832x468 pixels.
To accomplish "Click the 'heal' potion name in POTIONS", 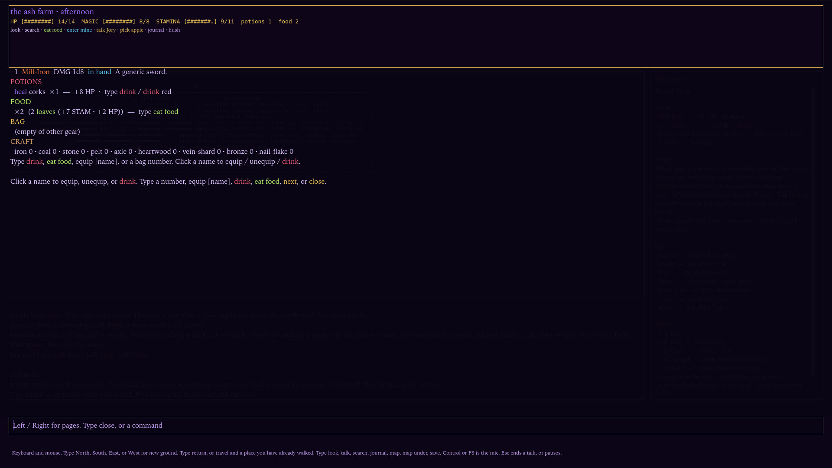I will pyautogui.click(x=20, y=92).
